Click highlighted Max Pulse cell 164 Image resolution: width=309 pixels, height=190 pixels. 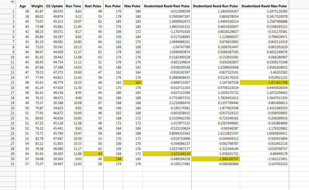coord(133,83)
